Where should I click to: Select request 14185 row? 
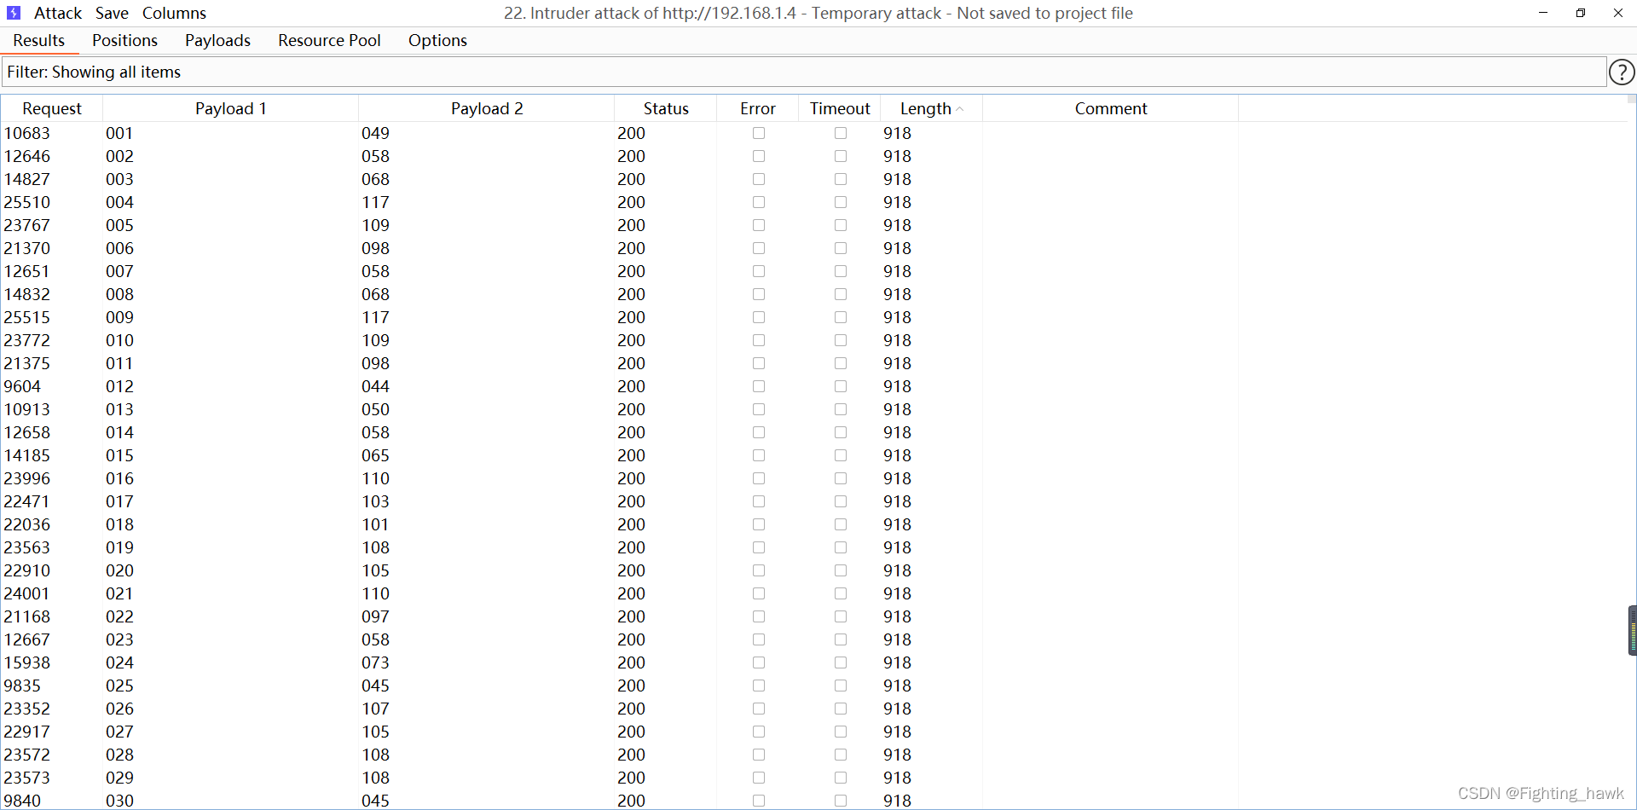click(x=814, y=455)
